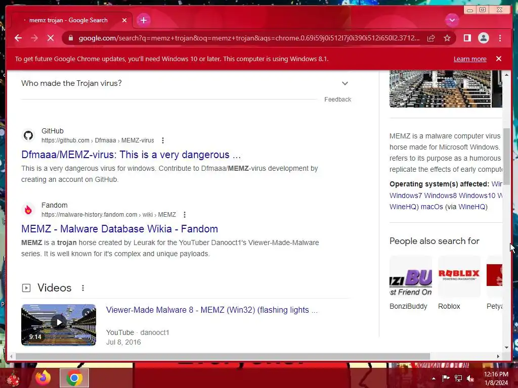Click the vertical scrollbar thumb

(507, 157)
